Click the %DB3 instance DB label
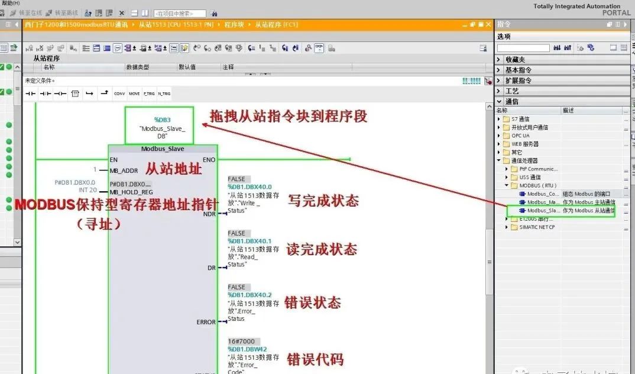The width and height of the screenshot is (635, 374). tap(162, 120)
